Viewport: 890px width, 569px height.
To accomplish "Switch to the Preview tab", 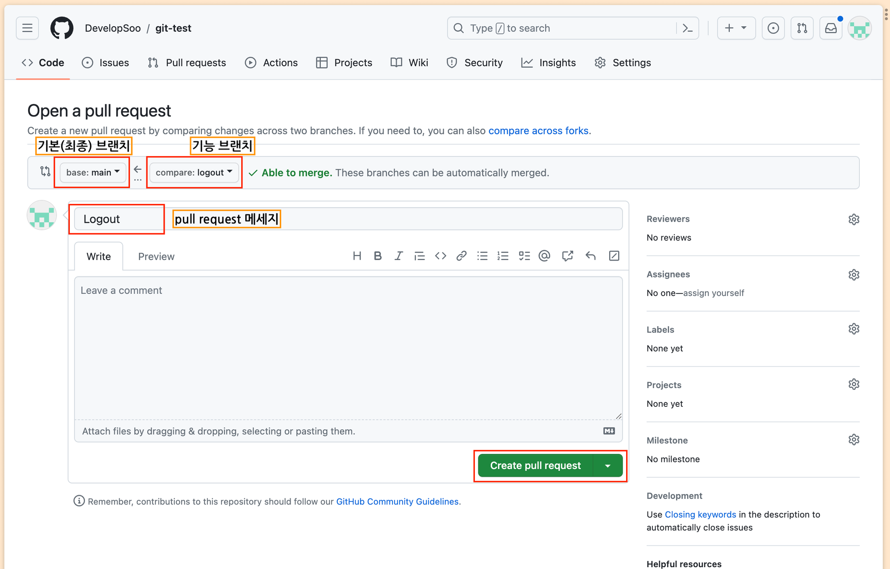I will (x=156, y=256).
